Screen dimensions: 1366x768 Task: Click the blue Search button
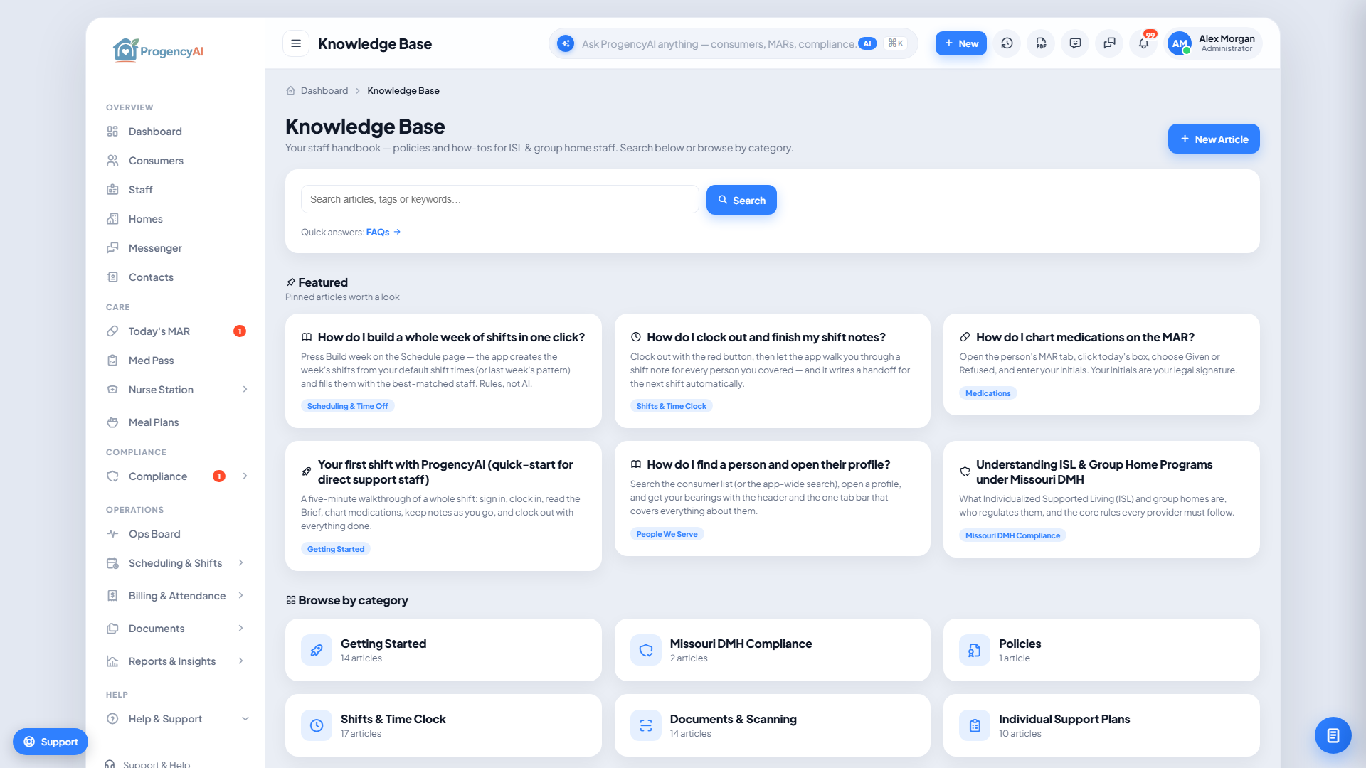coord(741,200)
